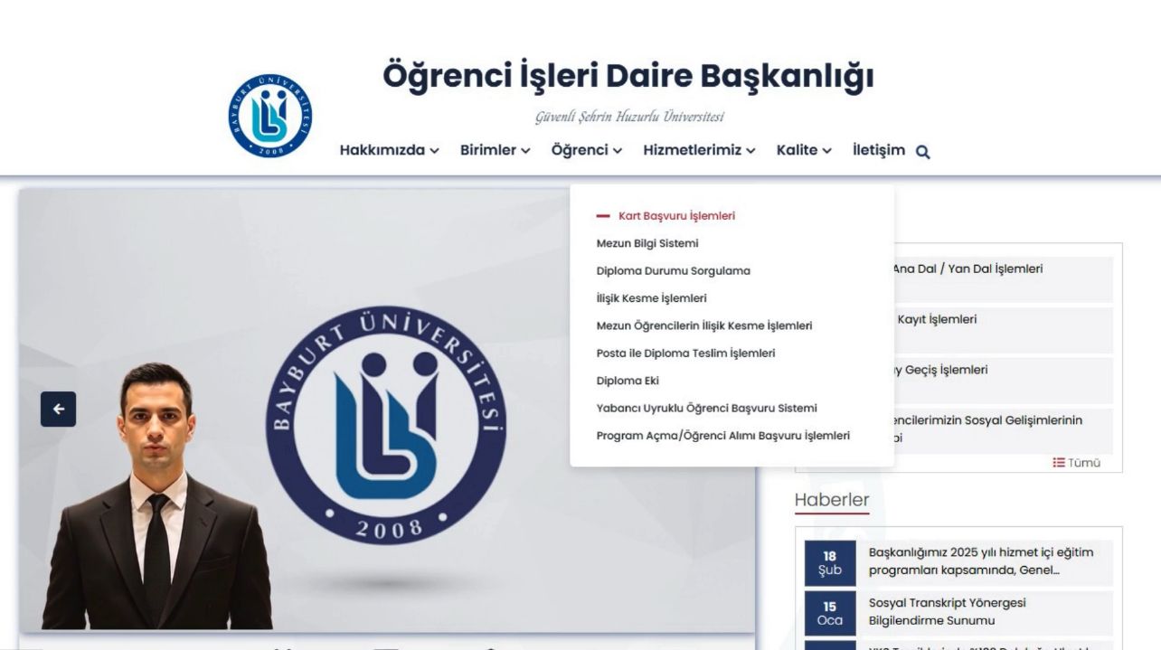Open Sosyal Transkript Yönergesi Bilgilendirme Sunumu news
This screenshot has height=650, width=1161.
948,612
